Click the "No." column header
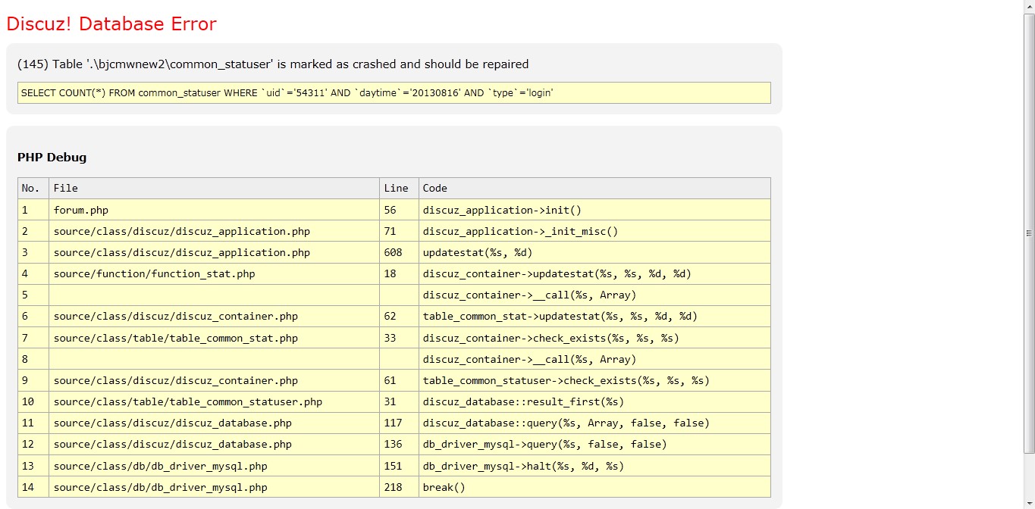Screen dimensions: 1035x509 tap(33, 188)
